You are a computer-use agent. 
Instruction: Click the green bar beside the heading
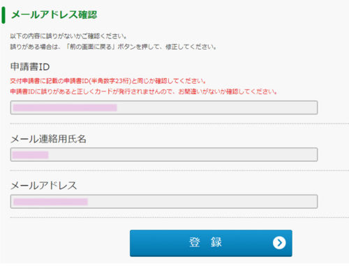[x=3, y=15]
